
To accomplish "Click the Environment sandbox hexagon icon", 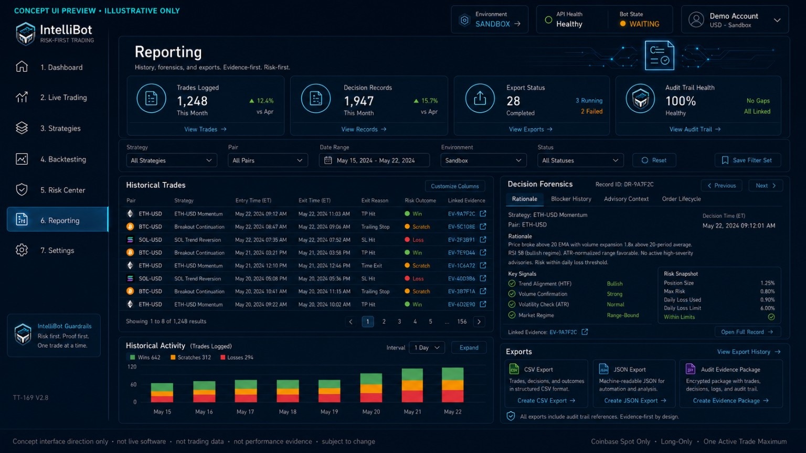I will click(464, 20).
